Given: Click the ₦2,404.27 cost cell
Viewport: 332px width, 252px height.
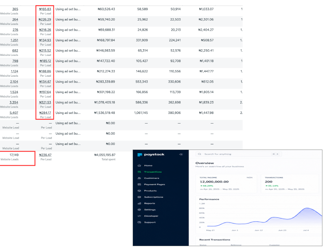Looking at the screenshot, I should (x=206, y=30).
